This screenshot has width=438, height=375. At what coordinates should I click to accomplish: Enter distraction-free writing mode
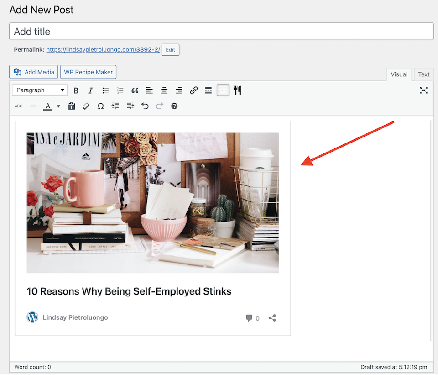point(423,90)
